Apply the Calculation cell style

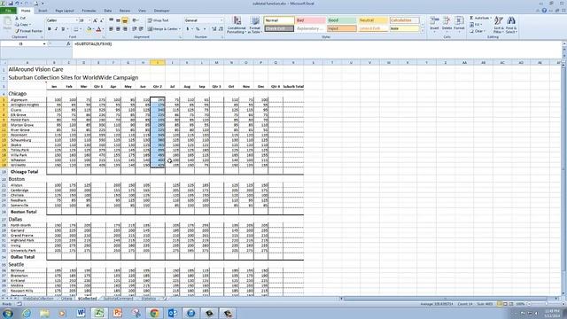tap(405, 20)
